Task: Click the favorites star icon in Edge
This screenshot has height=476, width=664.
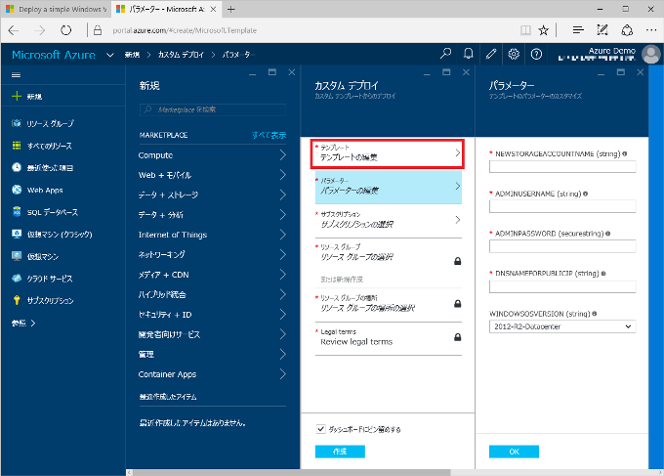Action: [x=543, y=30]
